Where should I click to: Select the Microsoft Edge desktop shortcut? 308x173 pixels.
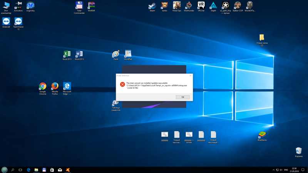click(67, 89)
